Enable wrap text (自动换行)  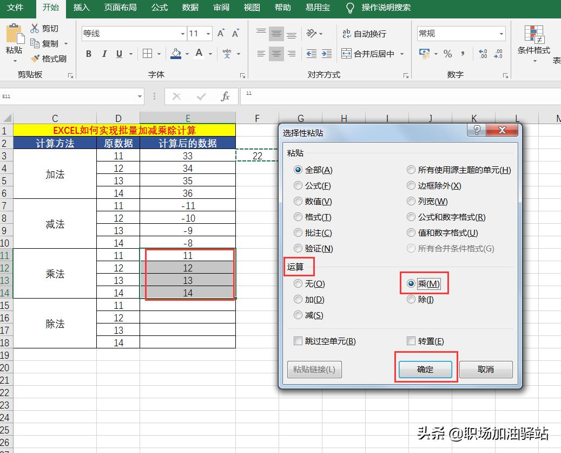click(x=363, y=33)
